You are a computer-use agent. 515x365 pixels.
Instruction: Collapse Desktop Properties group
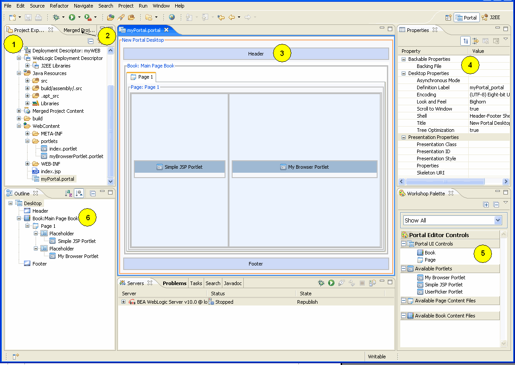[x=403, y=73]
